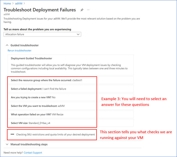Pin Troubleshoot Deployment Failures to dashboard
Image resolution: width=177 pixels, height=157 pixels.
coord(82,10)
